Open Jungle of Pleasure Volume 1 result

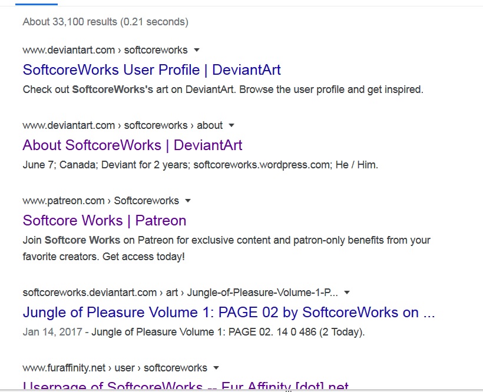pyautogui.click(x=229, y=313)
